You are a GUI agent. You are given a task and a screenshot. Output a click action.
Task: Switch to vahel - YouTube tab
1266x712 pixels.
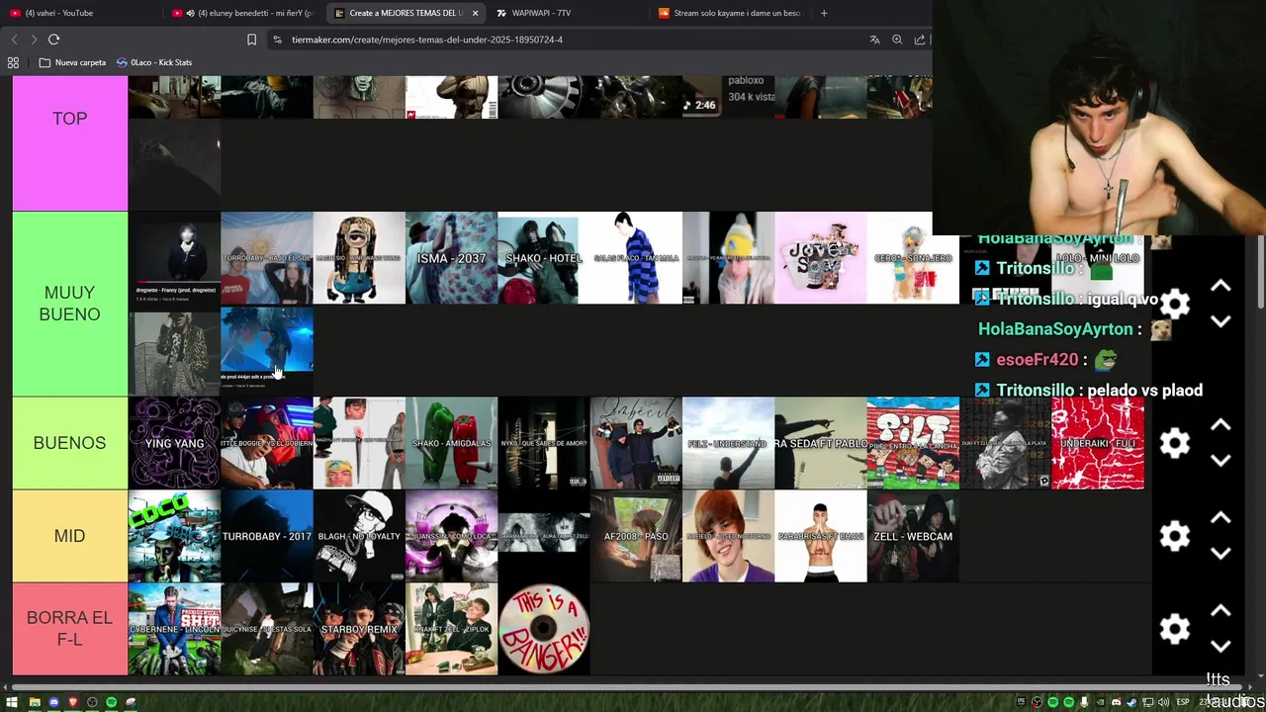79,13
